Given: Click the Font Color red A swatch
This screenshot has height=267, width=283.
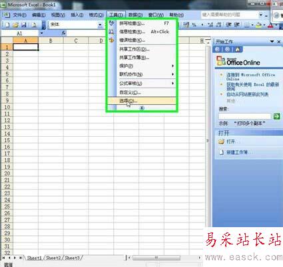Looking at the screenshot, I should [270, 25].
